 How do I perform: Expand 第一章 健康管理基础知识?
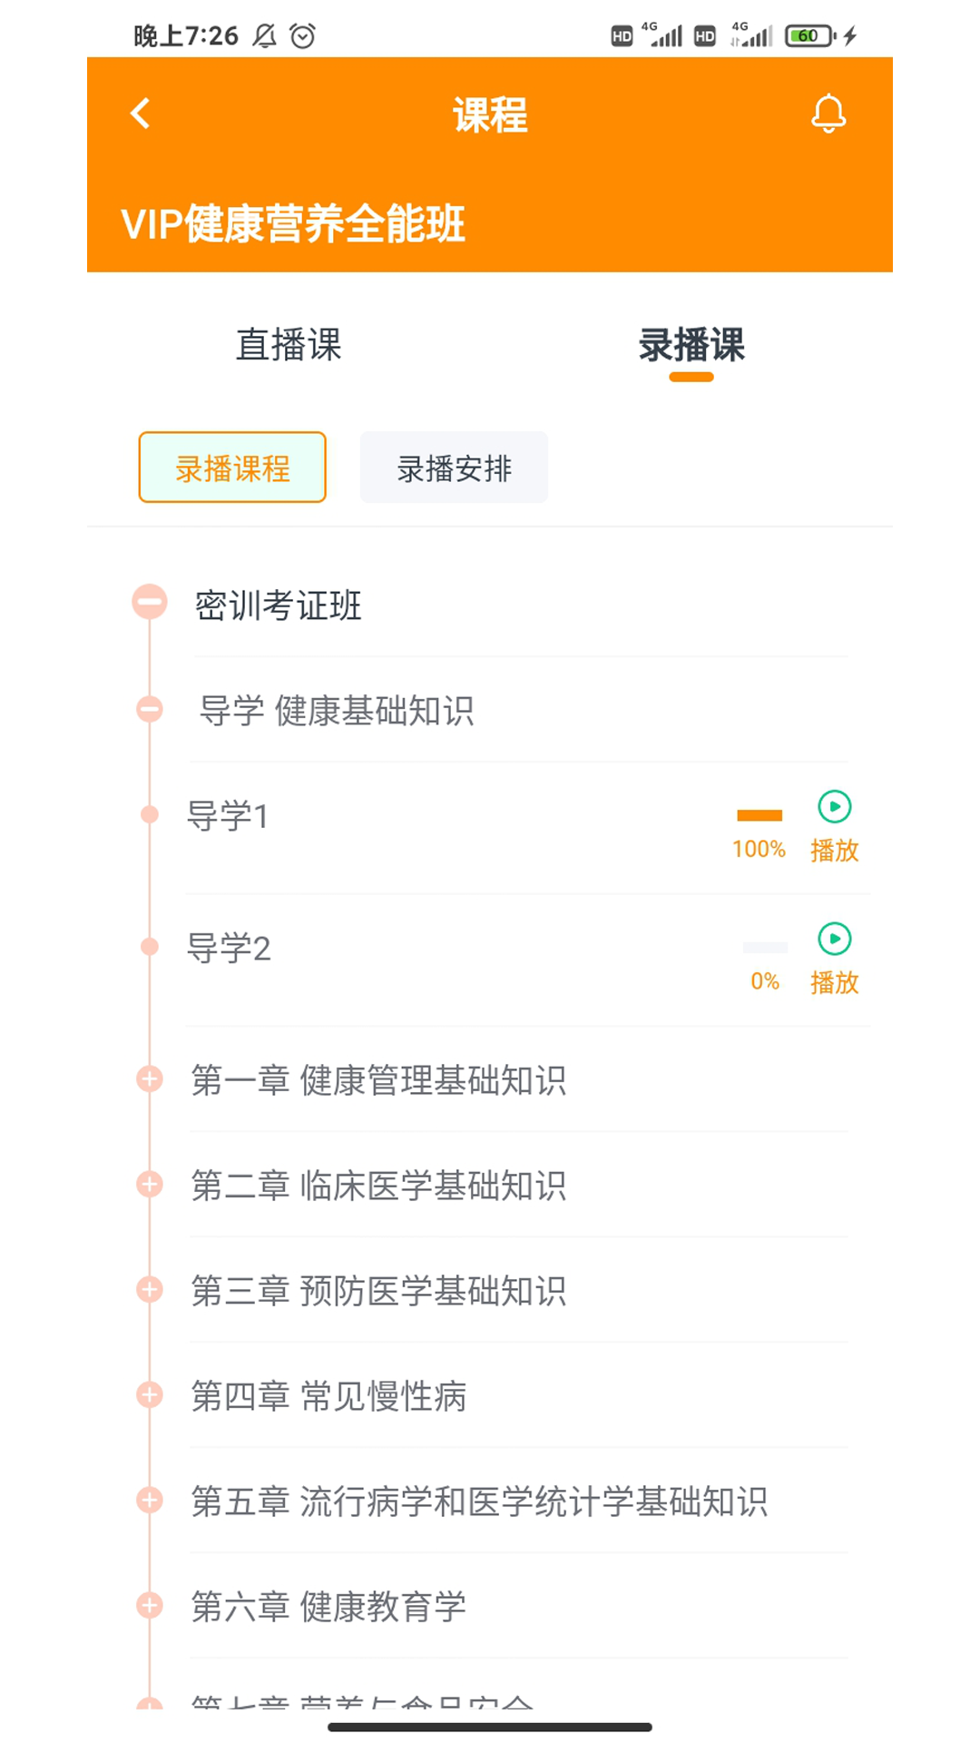150,1079
